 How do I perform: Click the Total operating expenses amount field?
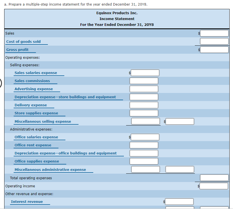coord(214,178)
